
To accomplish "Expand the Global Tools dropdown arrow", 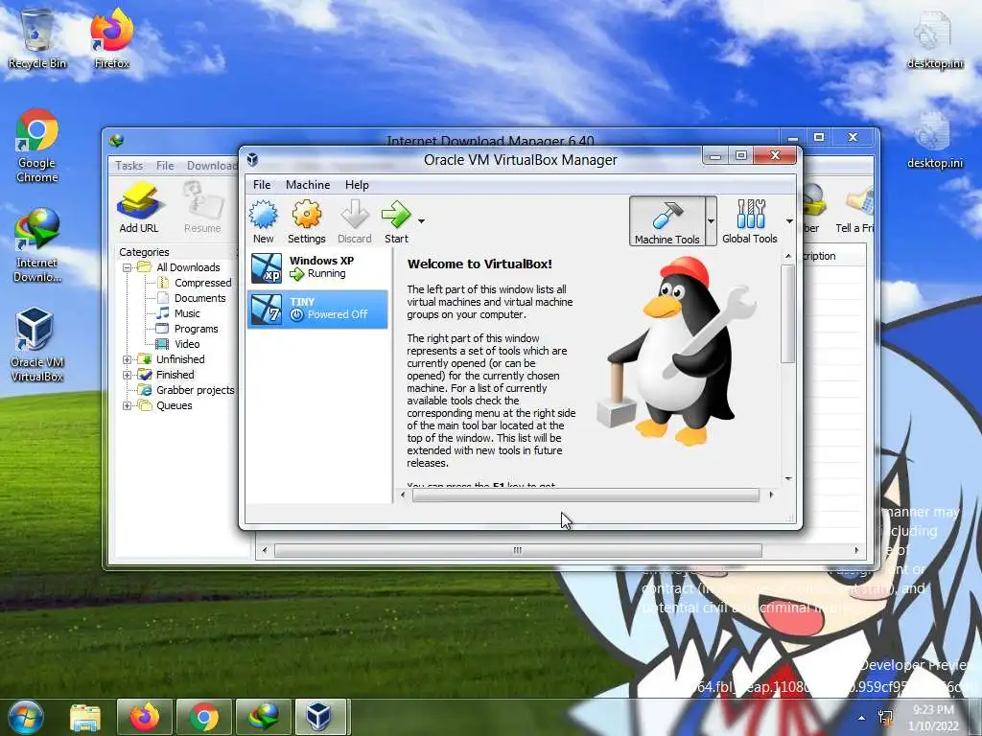I will (789, 221).
